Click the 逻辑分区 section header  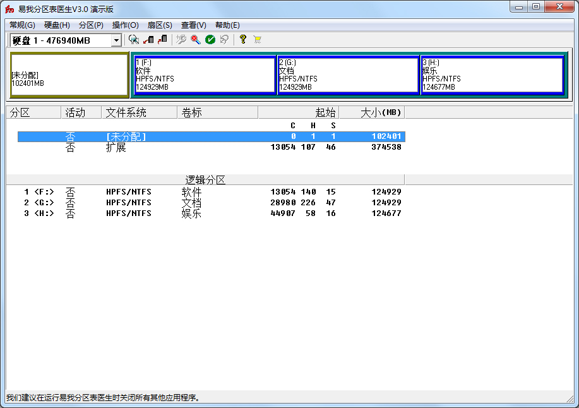click(205, 180)
